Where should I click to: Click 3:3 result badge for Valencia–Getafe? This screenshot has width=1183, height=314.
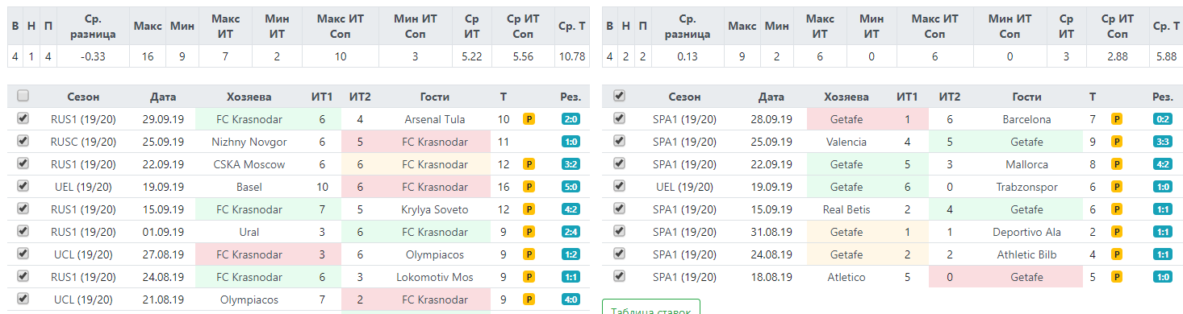(1163, 142)
